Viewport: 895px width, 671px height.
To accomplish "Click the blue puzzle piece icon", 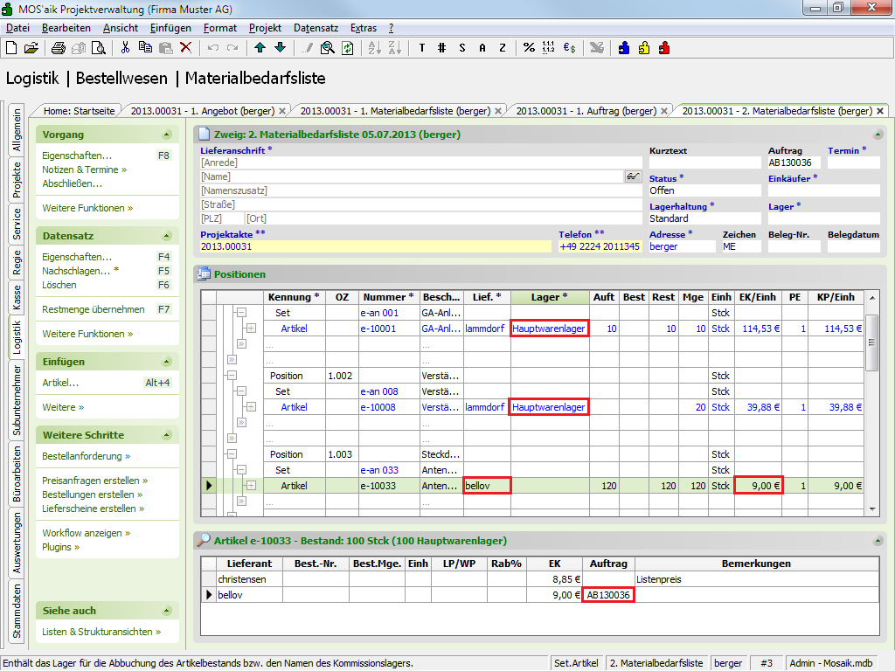I will [624, 48].
